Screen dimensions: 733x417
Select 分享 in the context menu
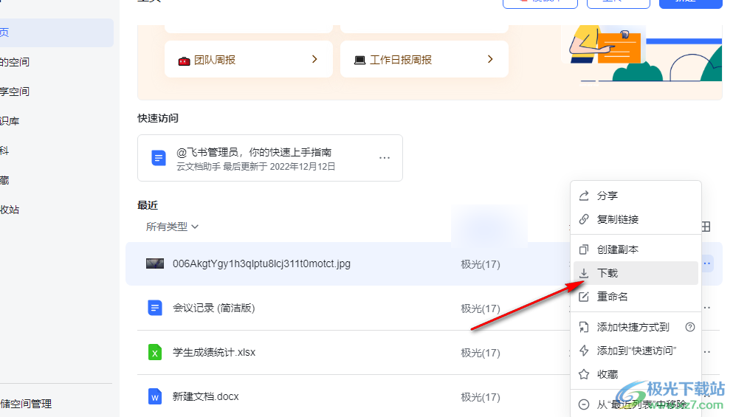pos(636,196)
